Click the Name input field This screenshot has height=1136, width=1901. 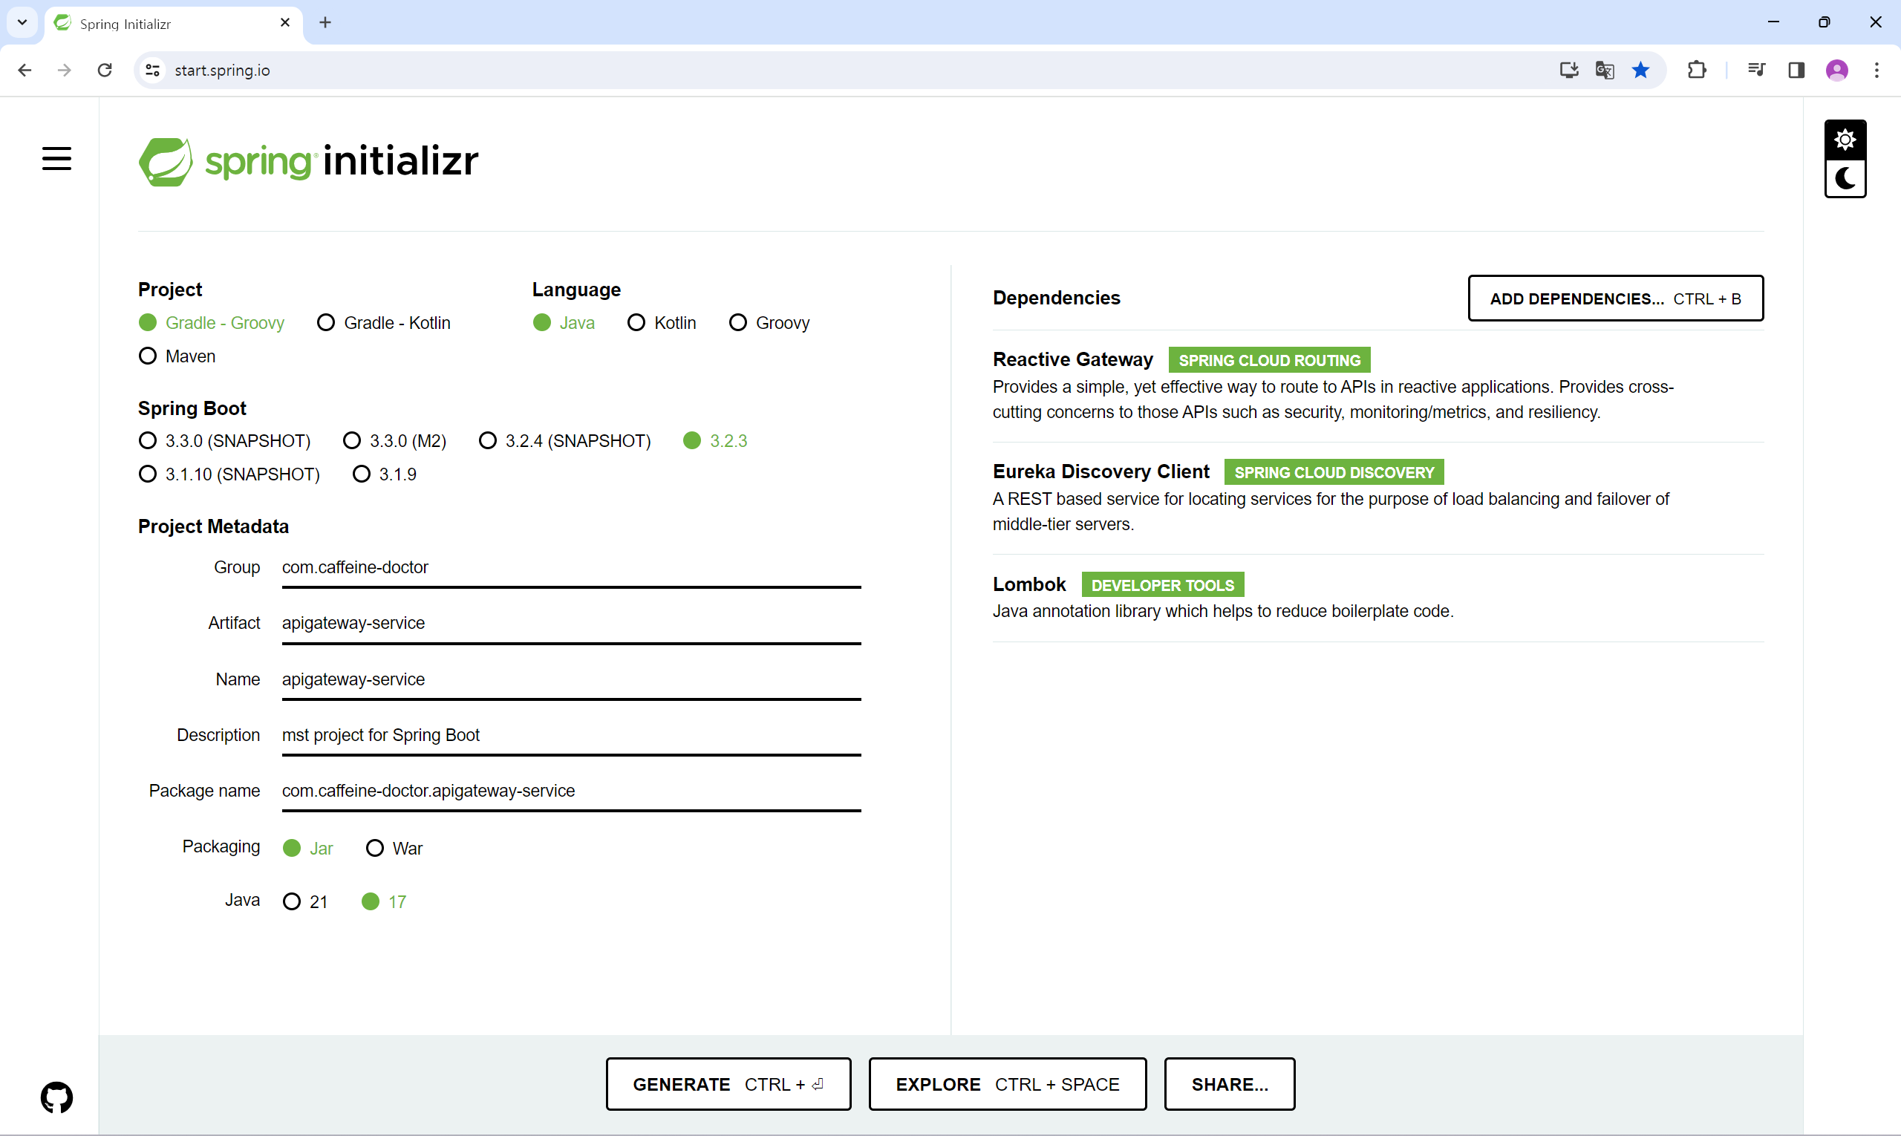pyautogui.click(x=571, y=680)
